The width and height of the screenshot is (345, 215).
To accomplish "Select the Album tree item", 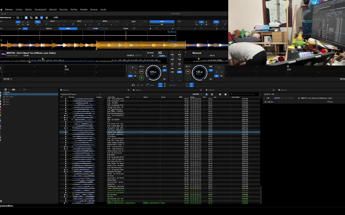I will 7,104.
